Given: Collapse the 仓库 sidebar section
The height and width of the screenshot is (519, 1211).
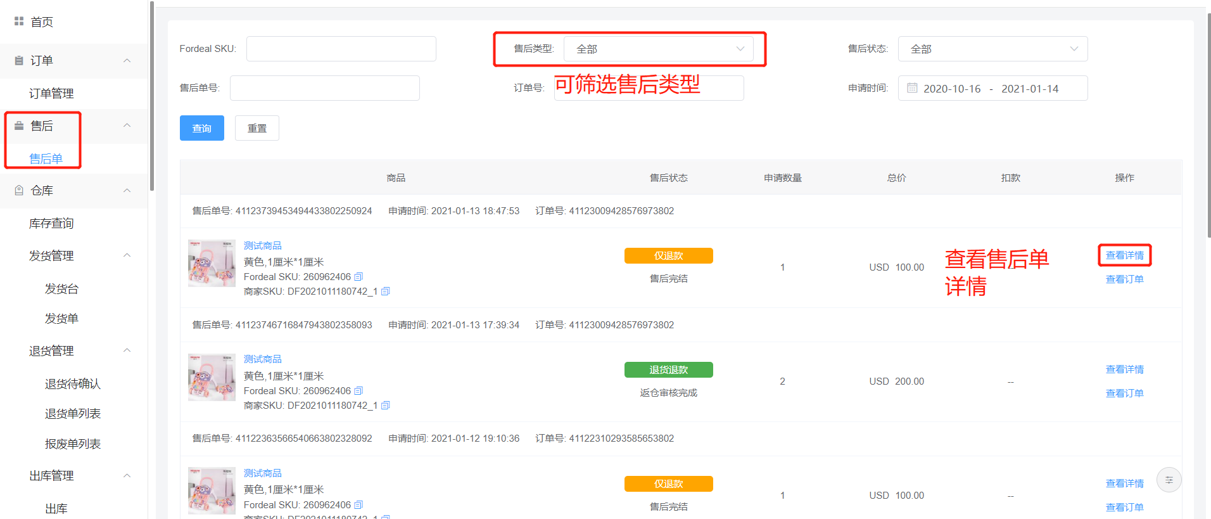Looking at the screenshot, I should tap(127, 191).
